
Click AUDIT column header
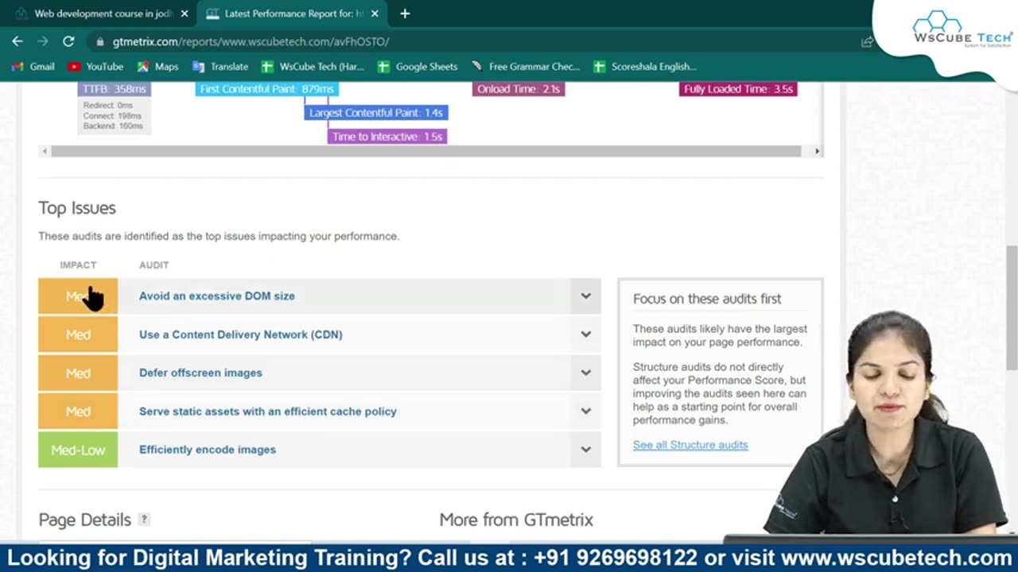[154, 265]
